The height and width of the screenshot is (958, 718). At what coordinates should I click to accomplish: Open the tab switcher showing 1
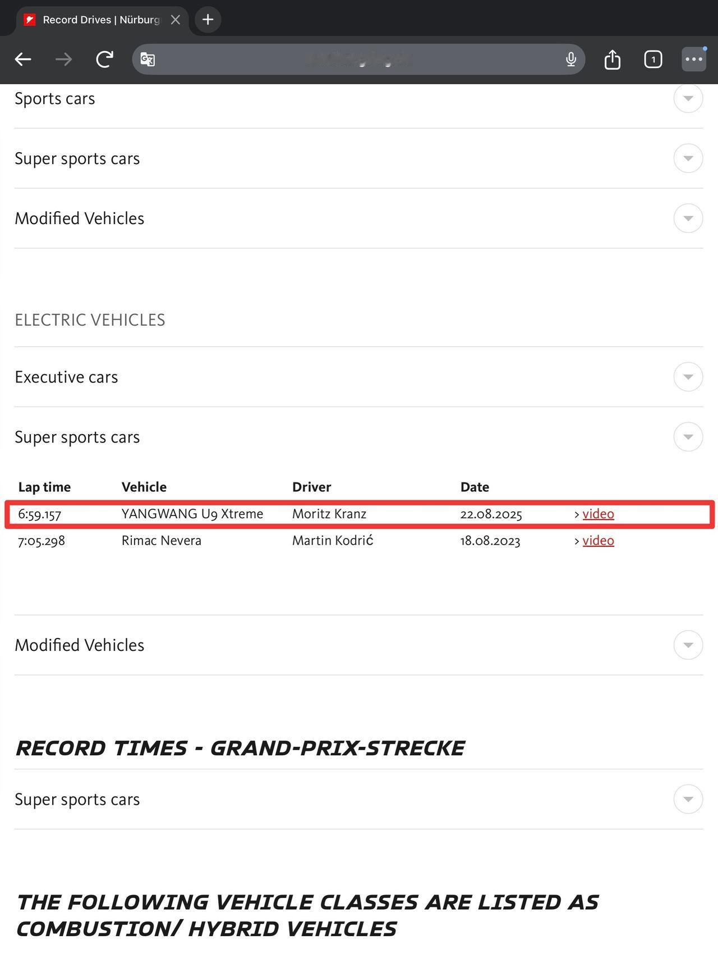click(653, 59)
